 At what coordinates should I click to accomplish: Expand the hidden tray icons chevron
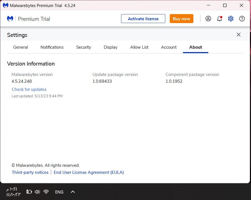(73, 192)
